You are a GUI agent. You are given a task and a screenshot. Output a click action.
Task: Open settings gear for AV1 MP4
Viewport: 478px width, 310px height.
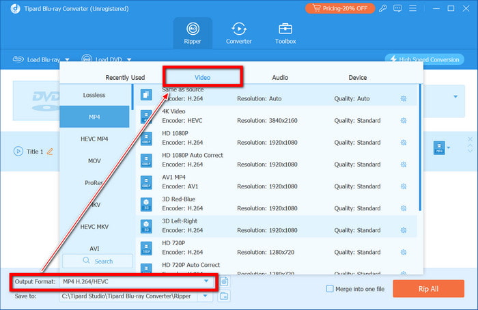pyautogui.click(x=404, y=186)
